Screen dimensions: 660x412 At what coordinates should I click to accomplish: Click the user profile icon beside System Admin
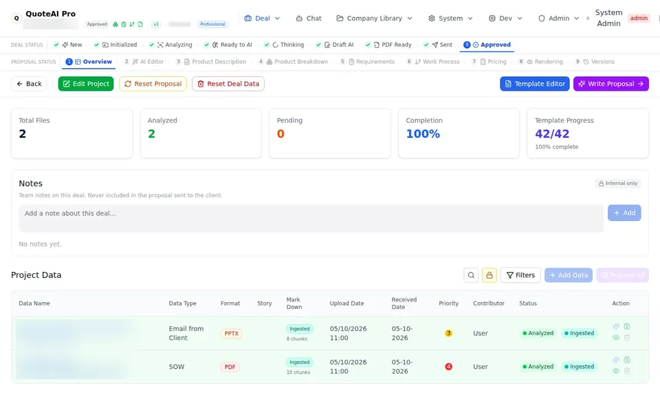point(588,19)
